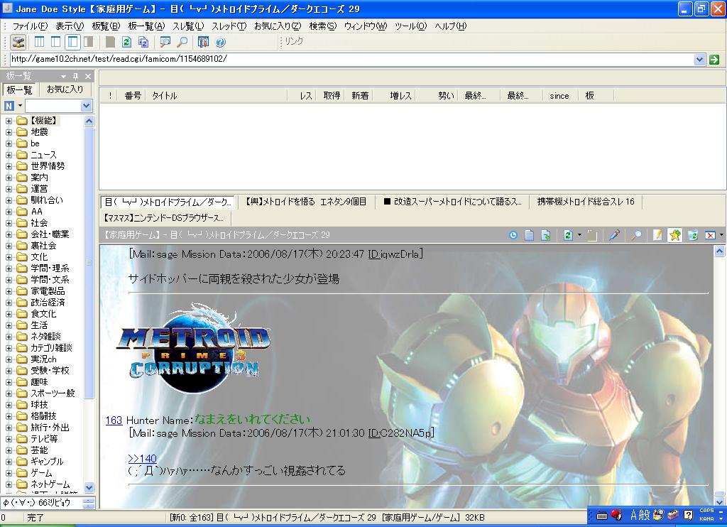
Task: Open the 表示(V) menu
Action: click(70, 26)
